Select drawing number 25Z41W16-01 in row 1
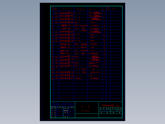The image size is (165, 124). tap(66, 13)
